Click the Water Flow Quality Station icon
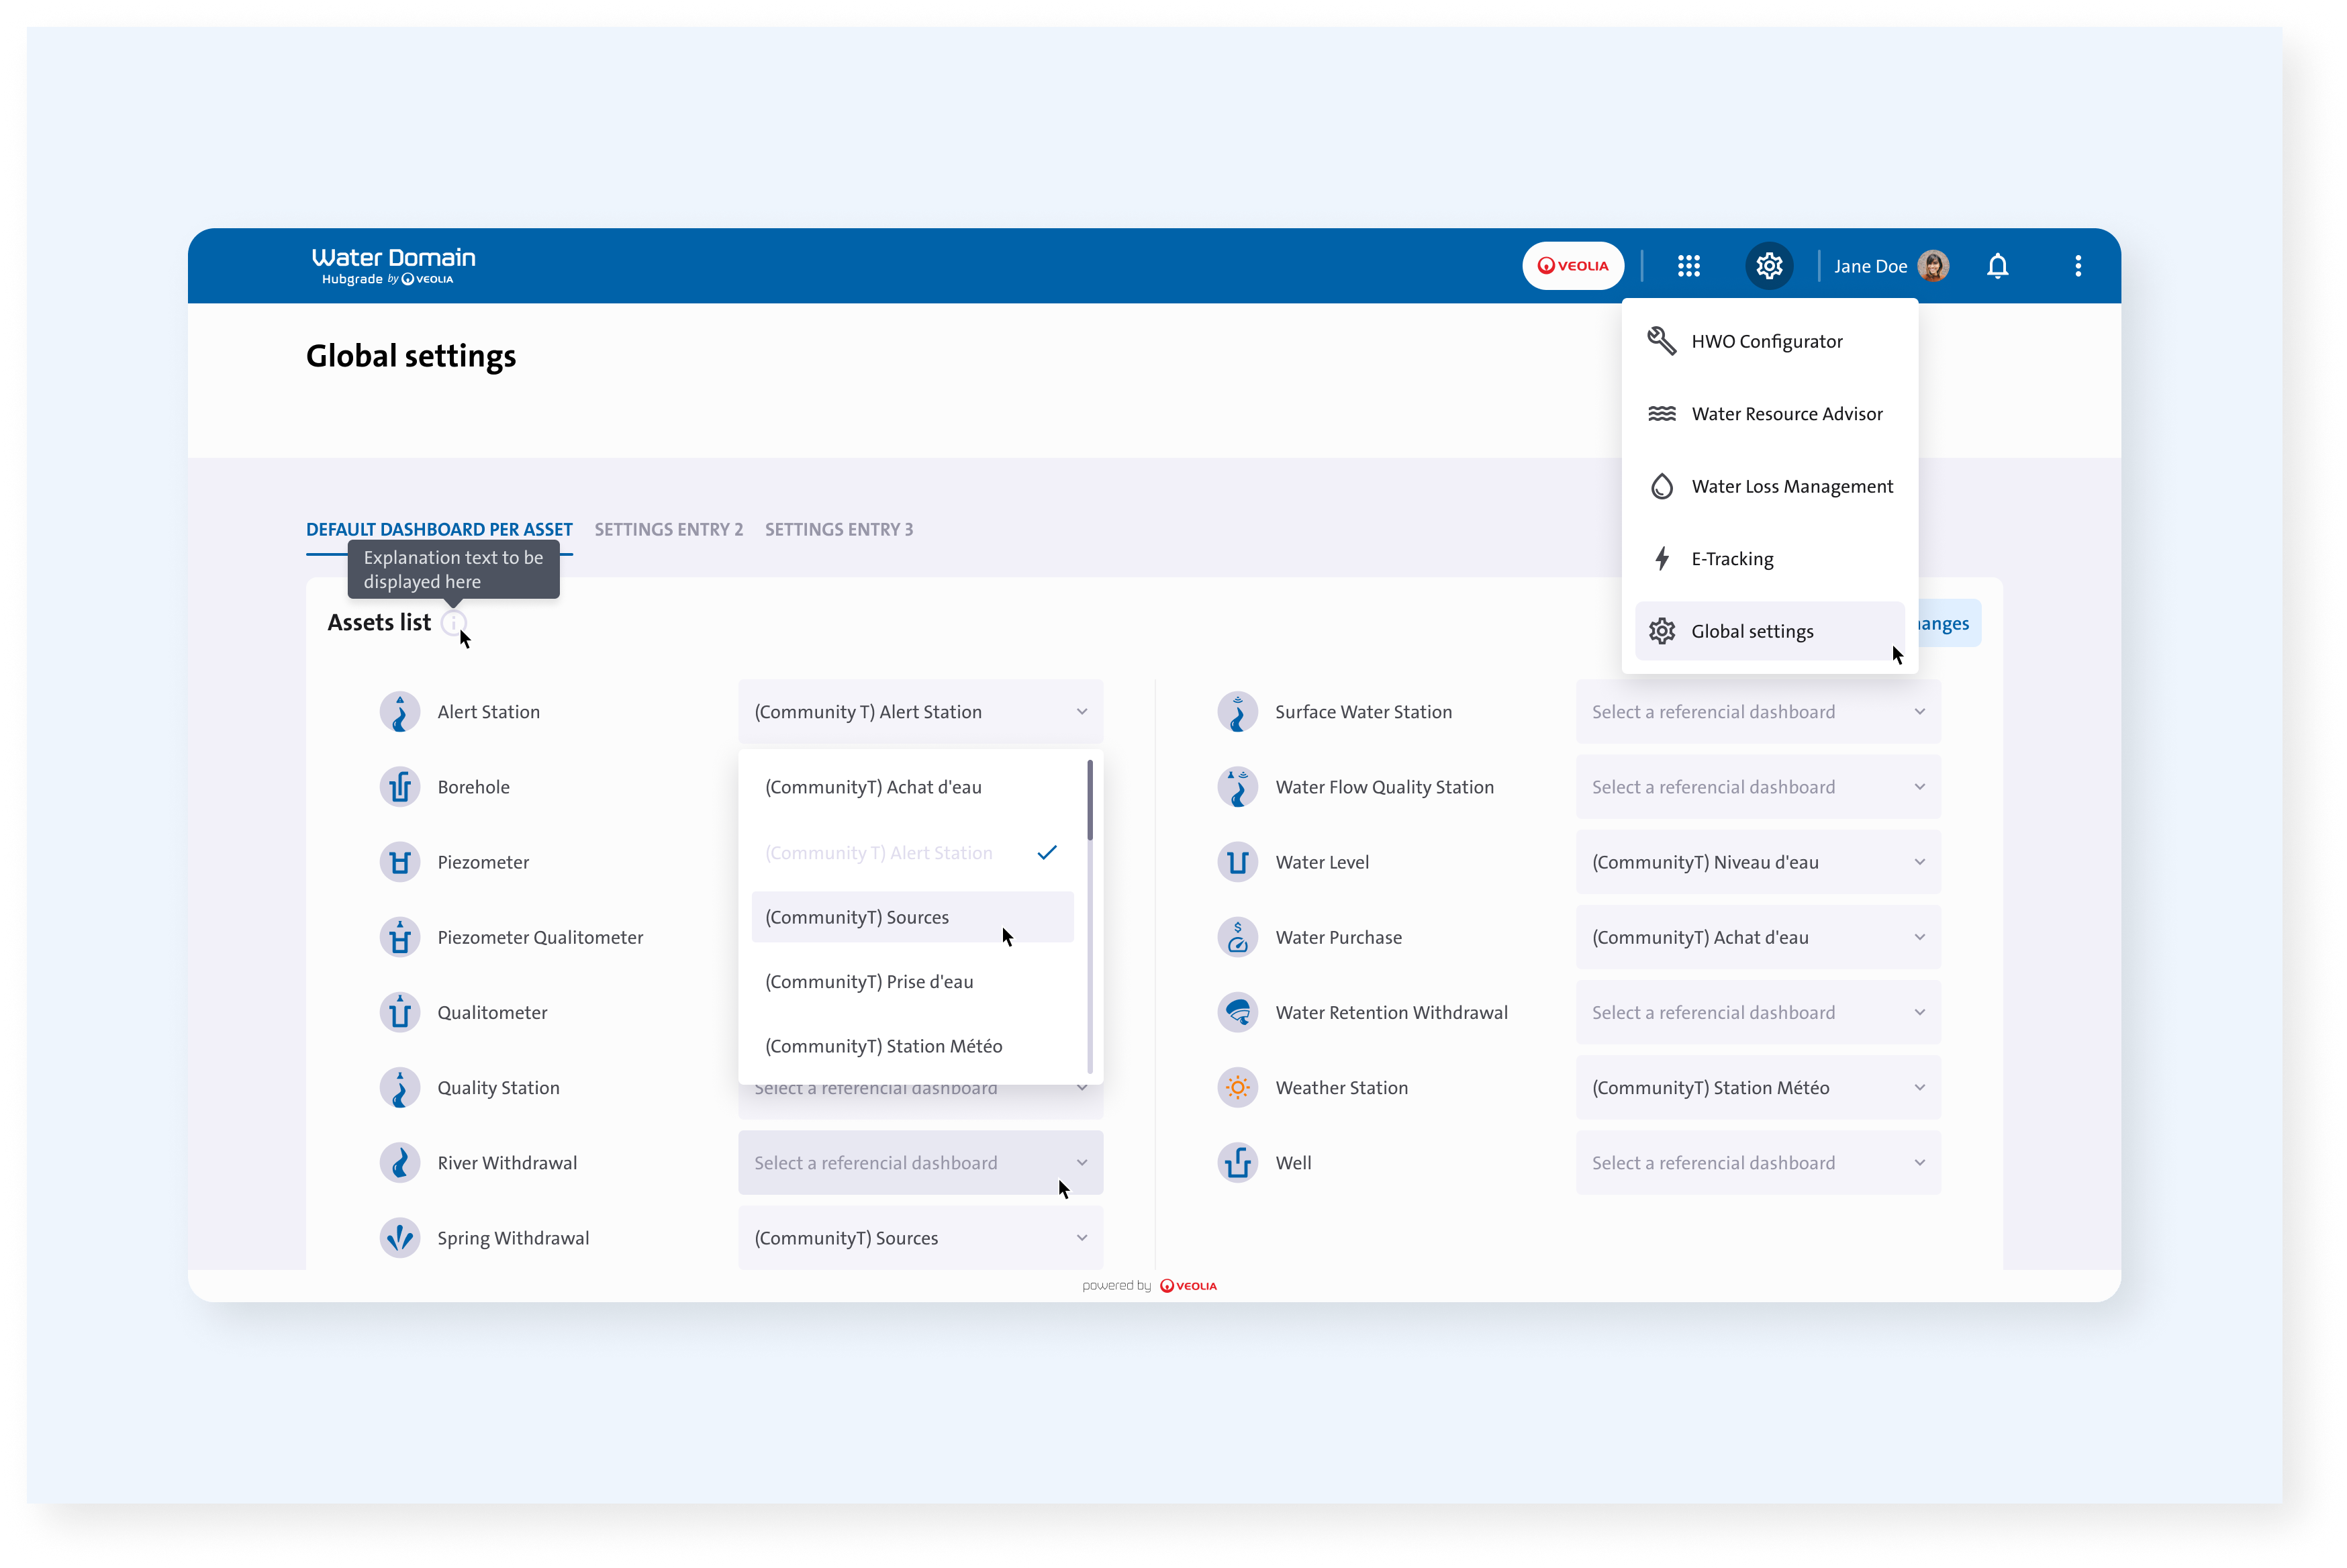Image resolution: width=2347 pixels, height=1568 pixels. 1238,787
